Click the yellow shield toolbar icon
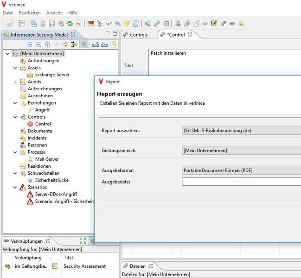Viewport: 301px width, 278px height. click(127, 24)
